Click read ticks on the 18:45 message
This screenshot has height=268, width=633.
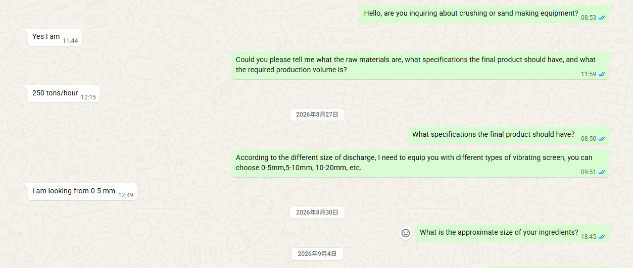coord(602,237)
